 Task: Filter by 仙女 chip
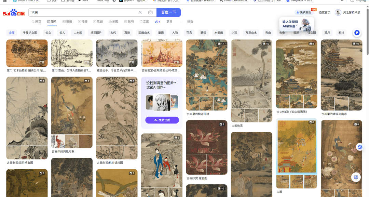(48, 33)
